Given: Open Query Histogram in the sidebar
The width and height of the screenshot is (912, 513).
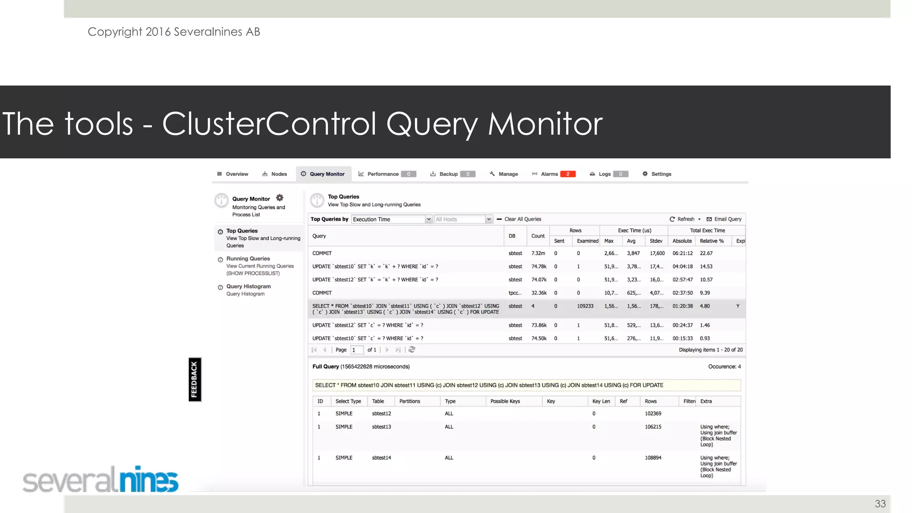Looking at the screenshot, I should pos(259,290).
